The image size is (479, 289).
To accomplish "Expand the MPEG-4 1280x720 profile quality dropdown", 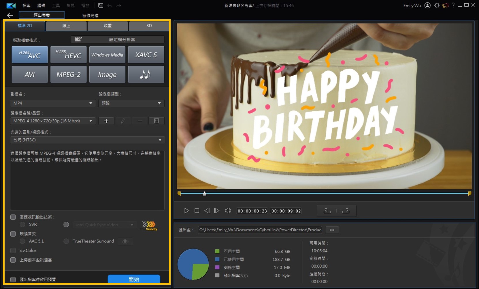I will [x=53, y=121].
